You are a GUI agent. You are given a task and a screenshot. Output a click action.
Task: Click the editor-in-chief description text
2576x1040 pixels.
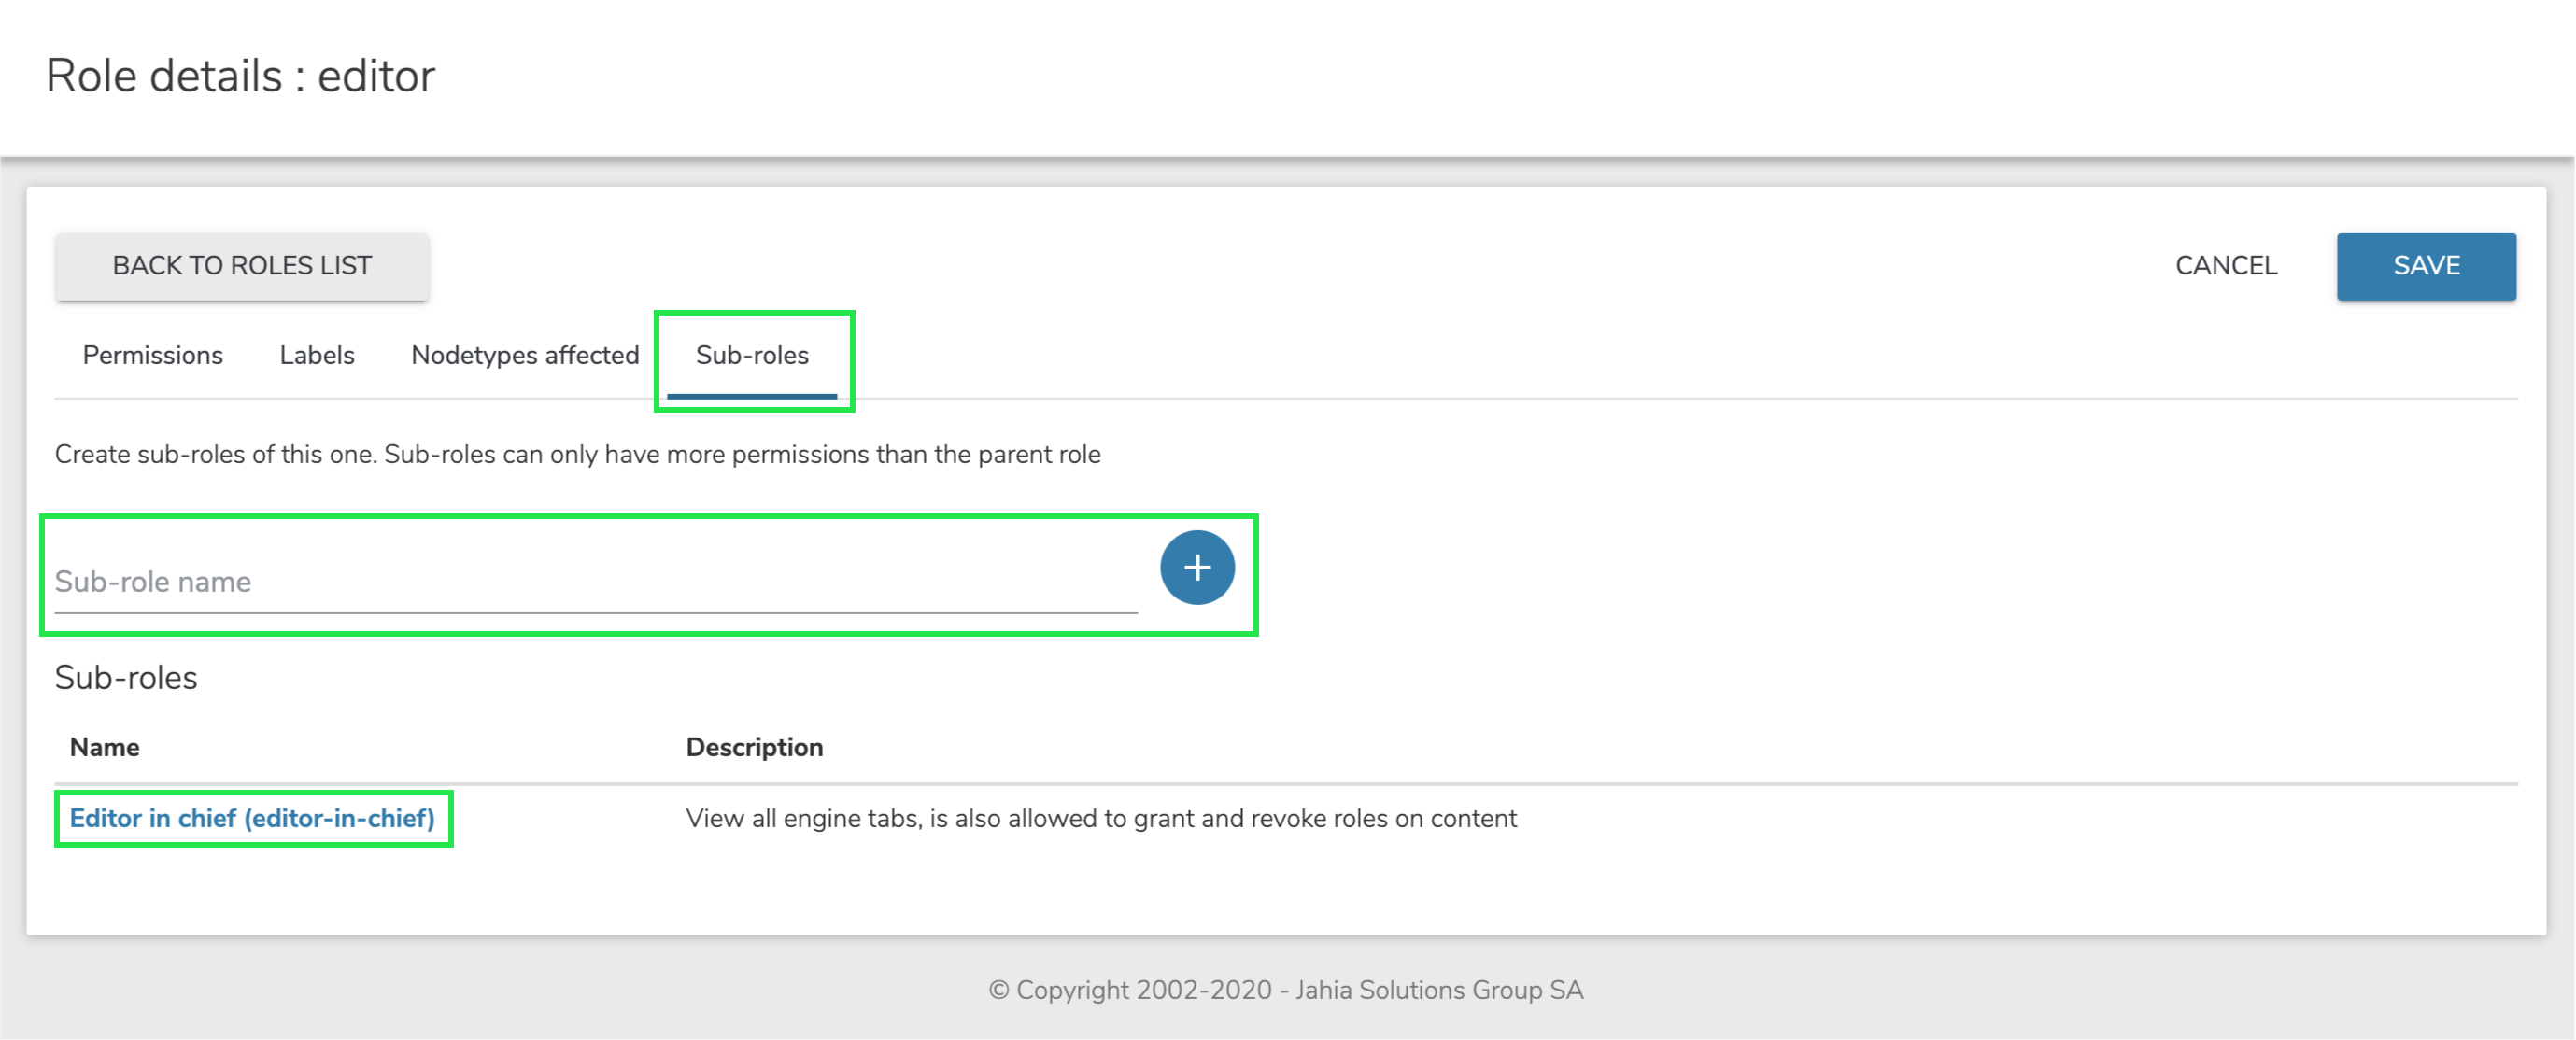tap(1100, 818)
